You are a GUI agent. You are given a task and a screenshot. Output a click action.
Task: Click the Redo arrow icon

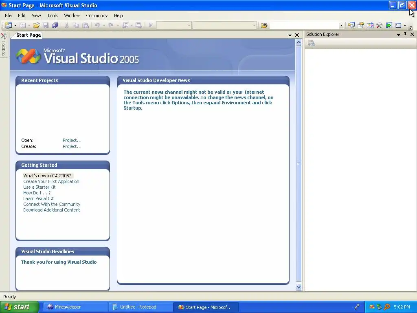(111, 25)
